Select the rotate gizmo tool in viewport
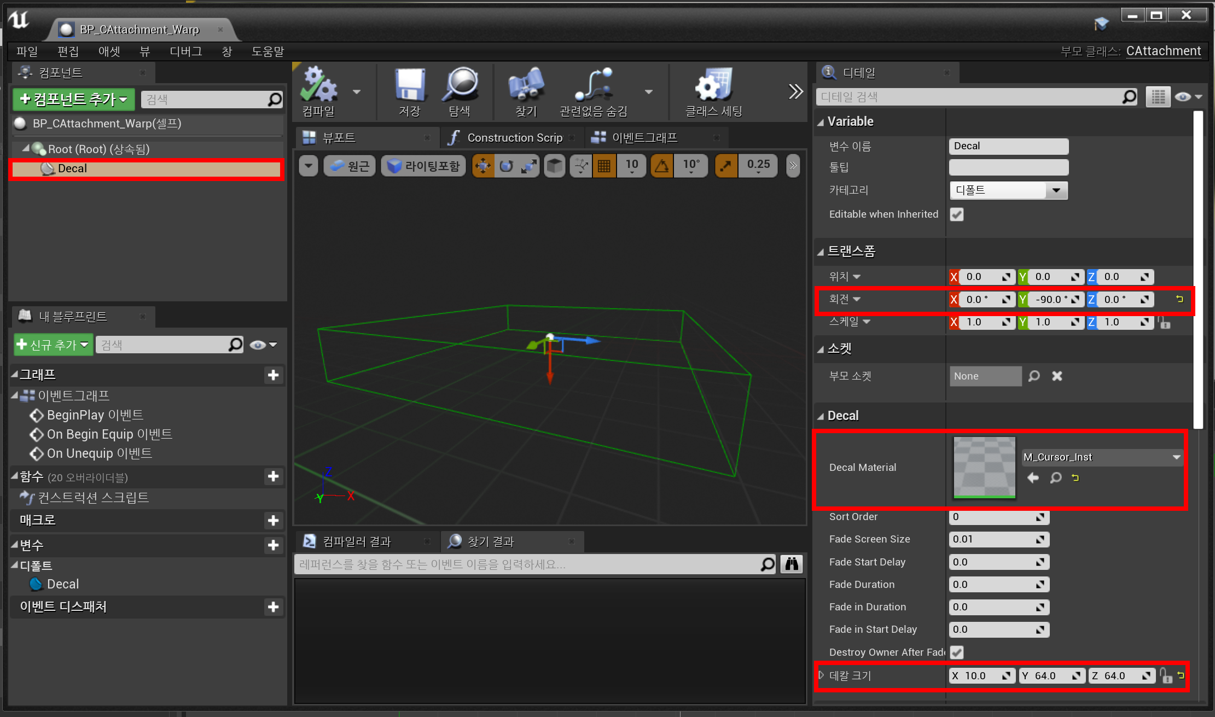Image resolution: width=1215 pixels, height=717 pixels. pos(506,166)
